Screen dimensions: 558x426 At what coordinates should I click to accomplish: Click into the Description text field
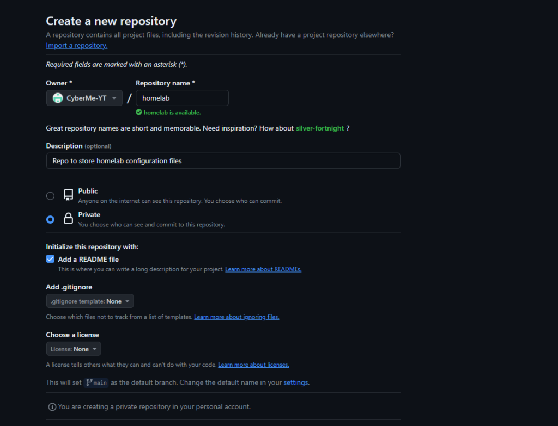pos(223,160)
